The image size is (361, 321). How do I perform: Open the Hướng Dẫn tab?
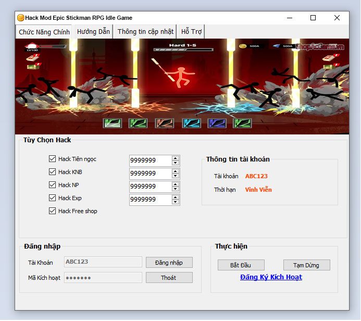coord(93,32)
